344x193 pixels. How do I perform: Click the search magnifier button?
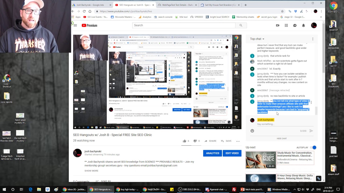[241, 25]
